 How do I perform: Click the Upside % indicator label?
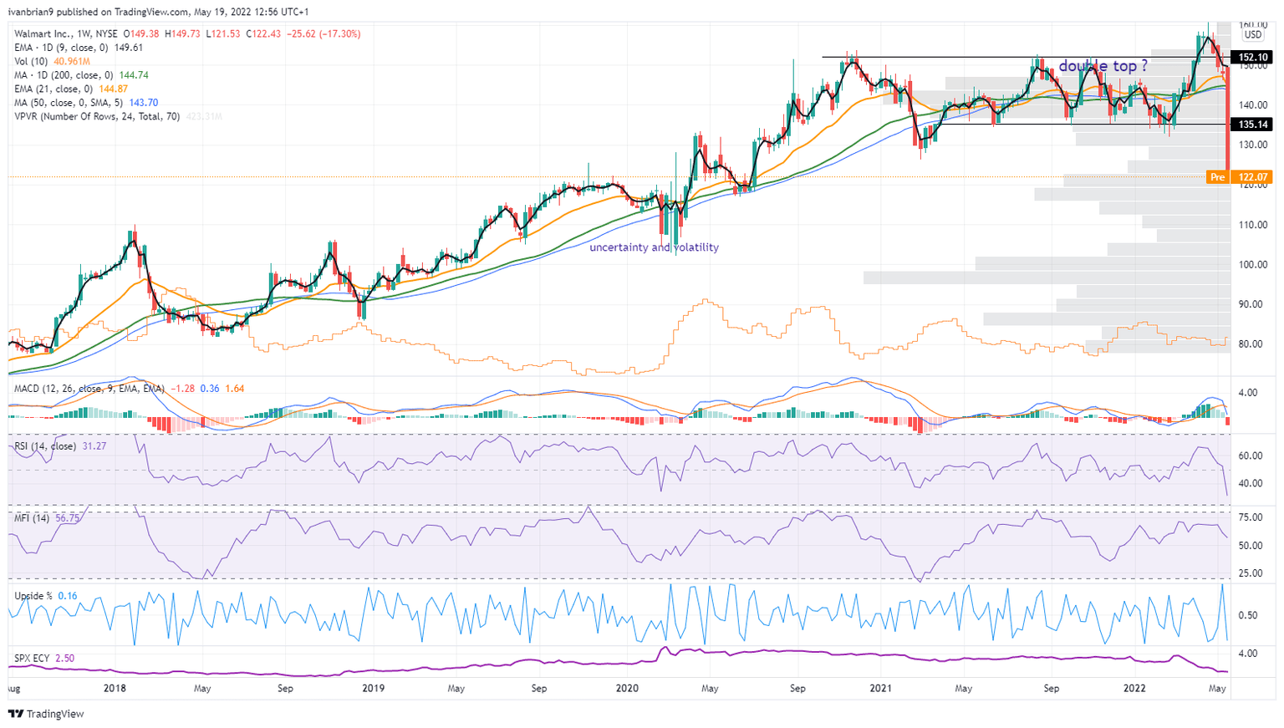point(33,596)
